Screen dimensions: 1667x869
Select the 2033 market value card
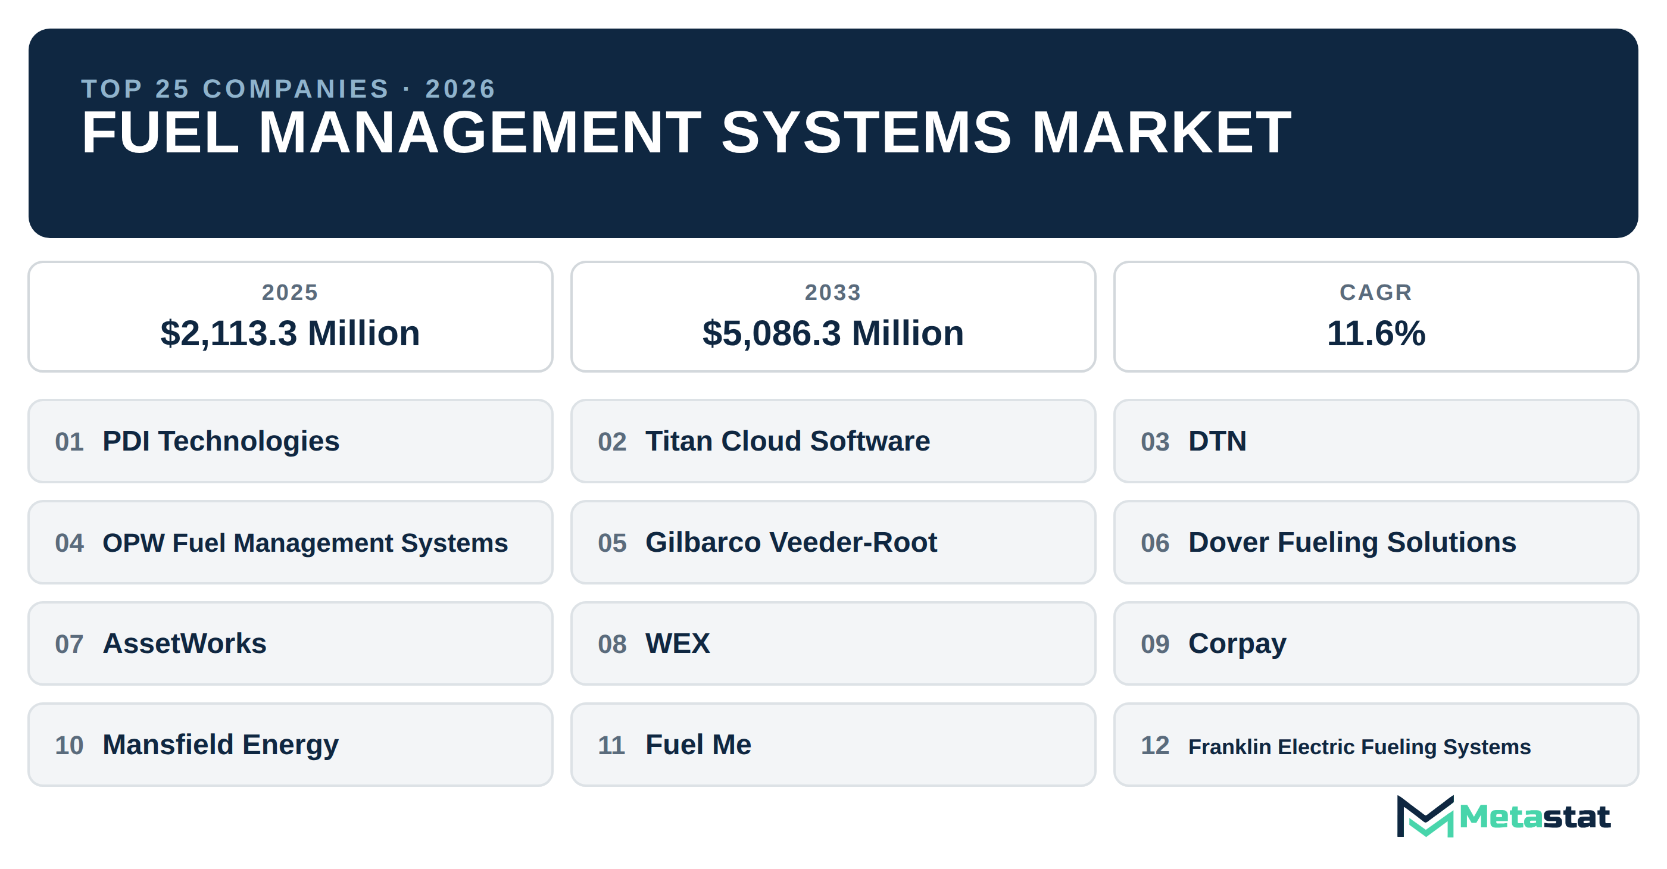[833, 317]
